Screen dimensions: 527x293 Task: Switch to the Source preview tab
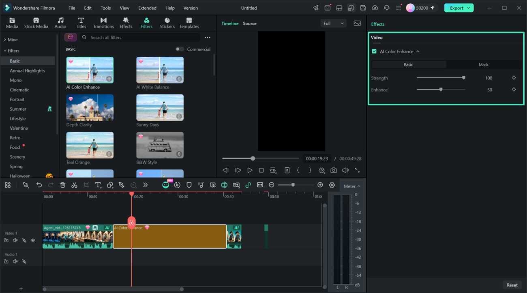(250, 24)
